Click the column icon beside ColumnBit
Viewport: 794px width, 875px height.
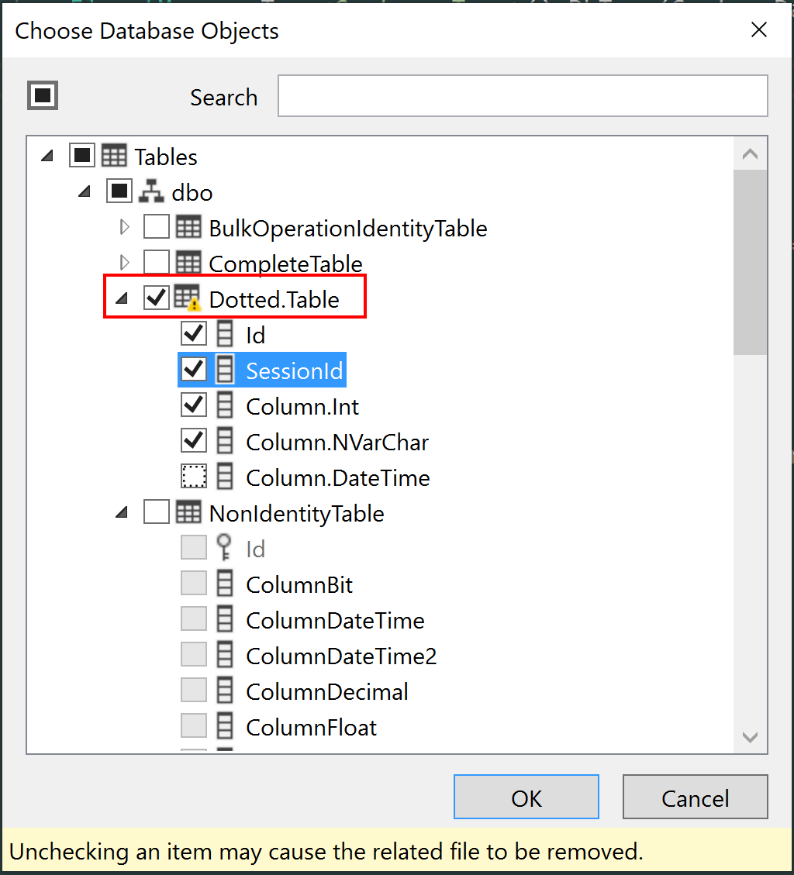225,583
